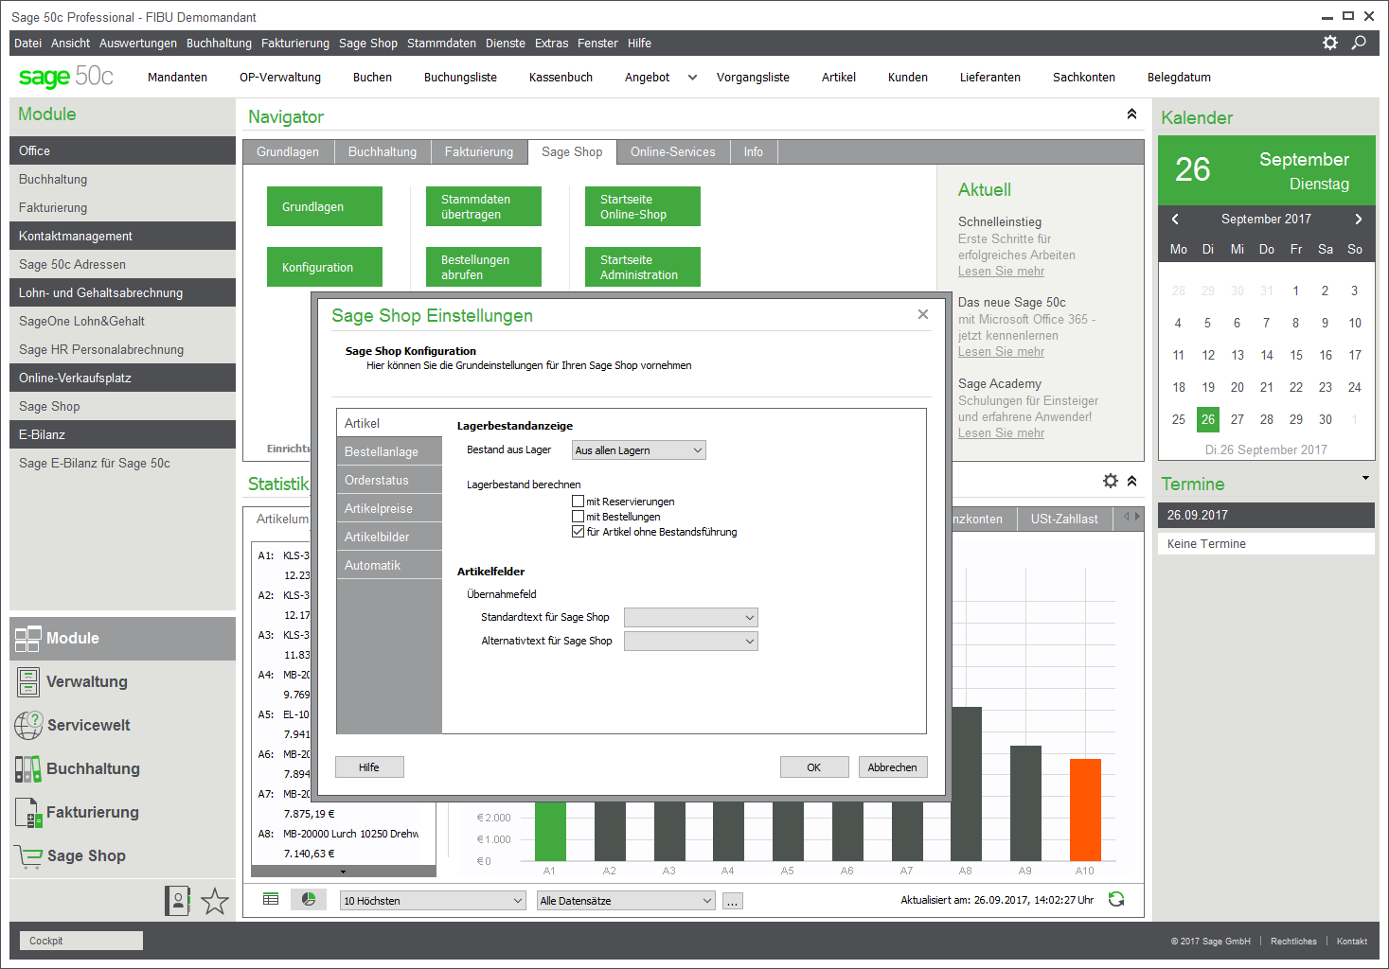Open Kontakt link in footer

(1352, 942)
